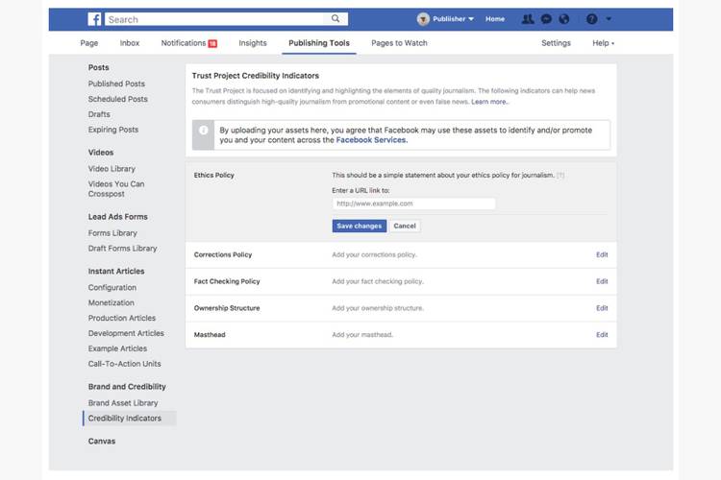This screenshot has height=480, width=721.
Task: Click the Facebook logo icon
Action: 95,19
